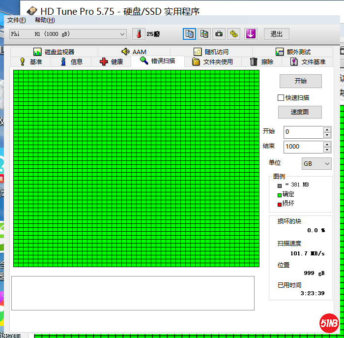Screen dimensions: 344x338
Task: Increase the 结束 value with up arrow
Action: pyautogui.click(x=327, y=144)
